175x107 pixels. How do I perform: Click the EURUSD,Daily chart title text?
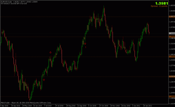coord(7,2)
